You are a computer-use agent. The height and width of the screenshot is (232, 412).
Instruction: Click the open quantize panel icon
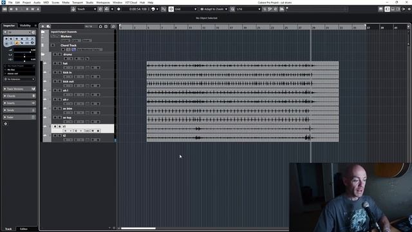coord(276,9)
